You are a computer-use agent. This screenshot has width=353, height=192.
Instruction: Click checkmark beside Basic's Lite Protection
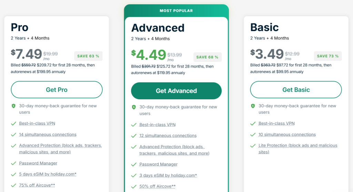tap(253, 146)
